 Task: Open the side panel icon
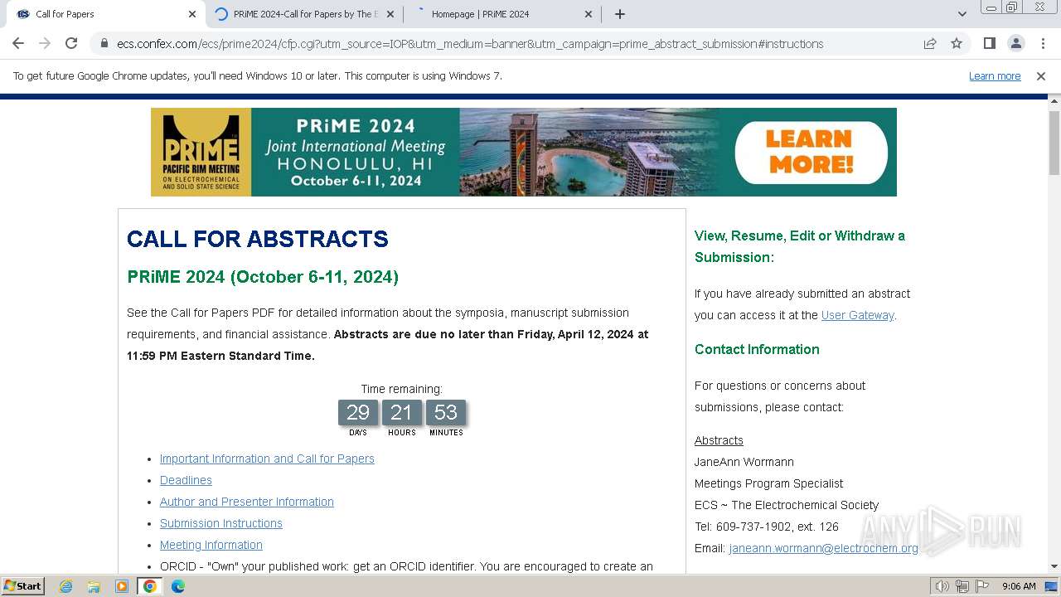point(989,43)
